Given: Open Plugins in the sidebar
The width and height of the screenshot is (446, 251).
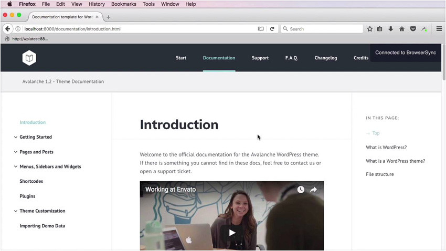Looking at the screenshot, I should tap(27, 196).
